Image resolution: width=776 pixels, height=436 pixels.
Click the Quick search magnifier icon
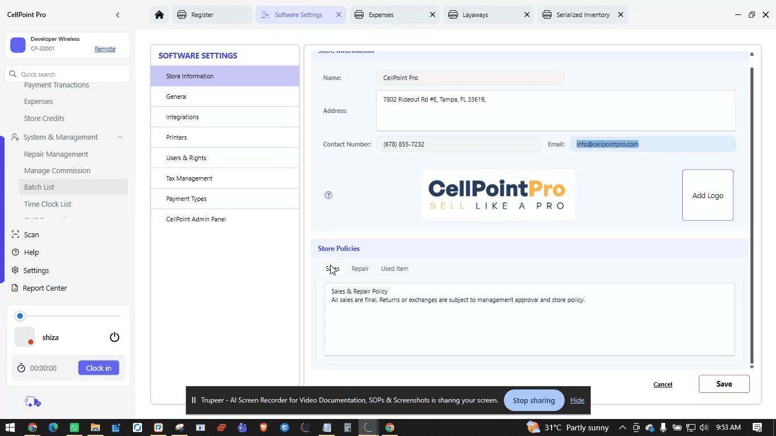tap(13, 74)
